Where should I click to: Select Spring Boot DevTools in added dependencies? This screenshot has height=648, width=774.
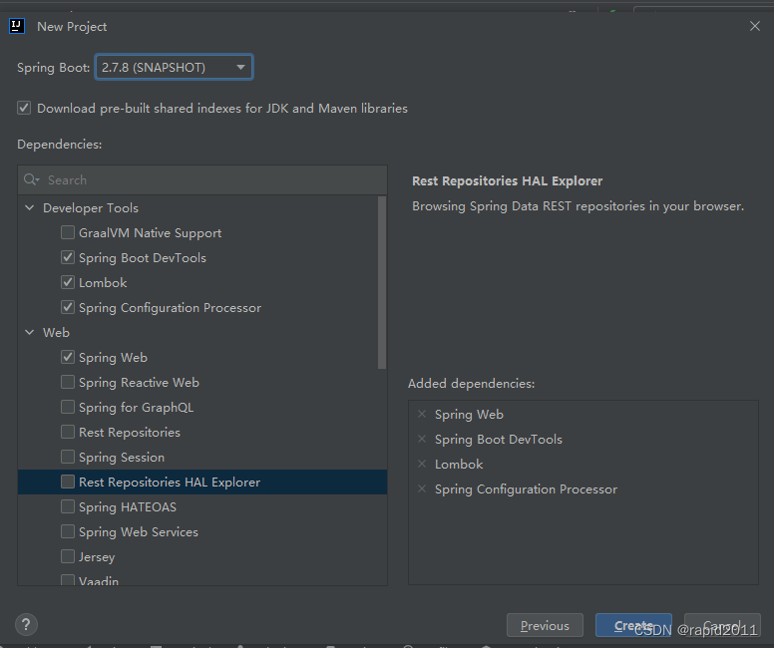tap(499, 439)
